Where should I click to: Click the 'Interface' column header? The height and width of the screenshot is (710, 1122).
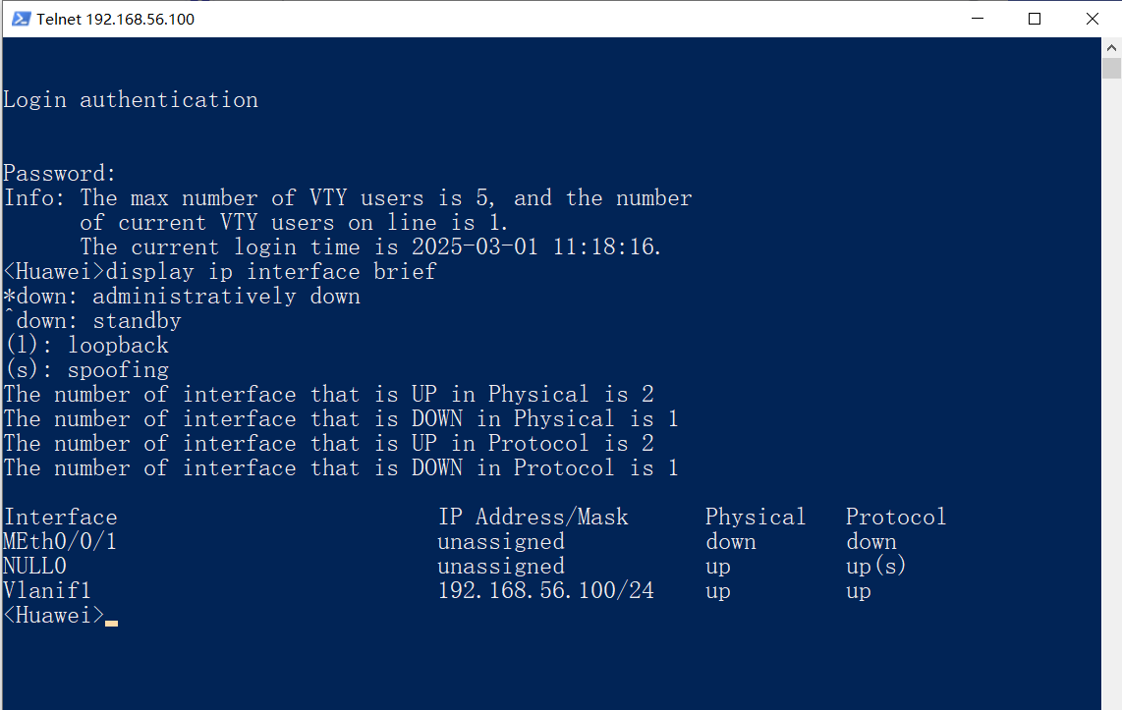(x=60, y=517)
